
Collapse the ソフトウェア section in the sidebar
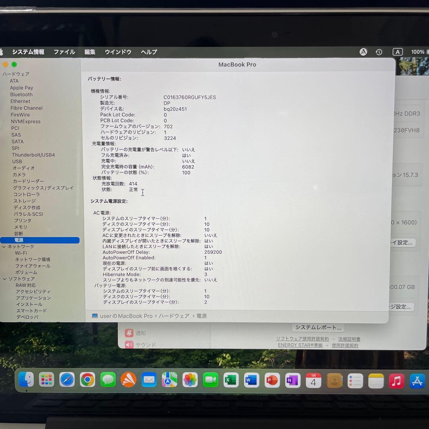pos(4,279)
